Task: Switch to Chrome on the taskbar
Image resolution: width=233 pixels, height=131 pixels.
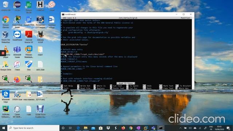Action: [131, 128]
